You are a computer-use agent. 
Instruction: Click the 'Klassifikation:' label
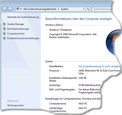[56, 66]
